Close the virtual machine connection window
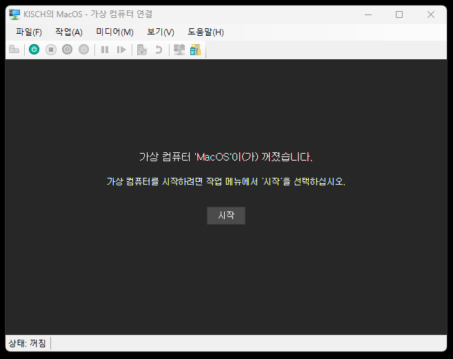This screenshot has width=453, height=359. click(431, 14)
